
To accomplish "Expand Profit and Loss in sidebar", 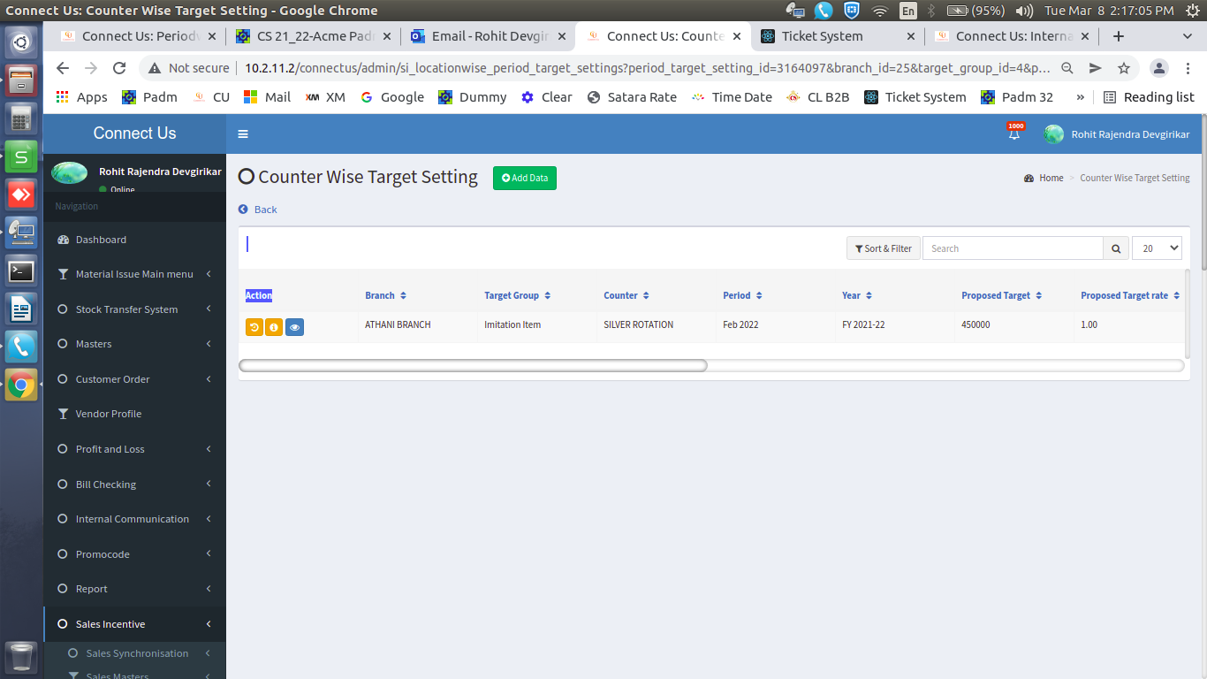I will click(x=134, y=449).
